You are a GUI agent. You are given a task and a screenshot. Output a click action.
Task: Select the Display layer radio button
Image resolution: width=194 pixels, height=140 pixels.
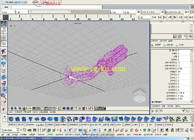point(152,45)
